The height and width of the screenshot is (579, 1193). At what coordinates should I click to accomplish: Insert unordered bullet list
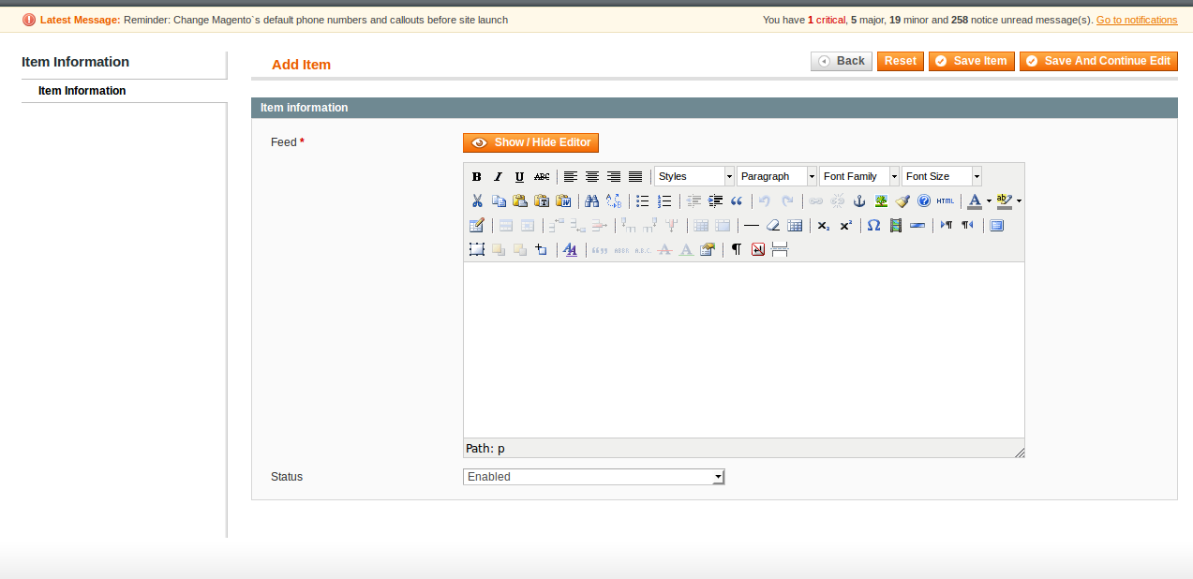643,200
